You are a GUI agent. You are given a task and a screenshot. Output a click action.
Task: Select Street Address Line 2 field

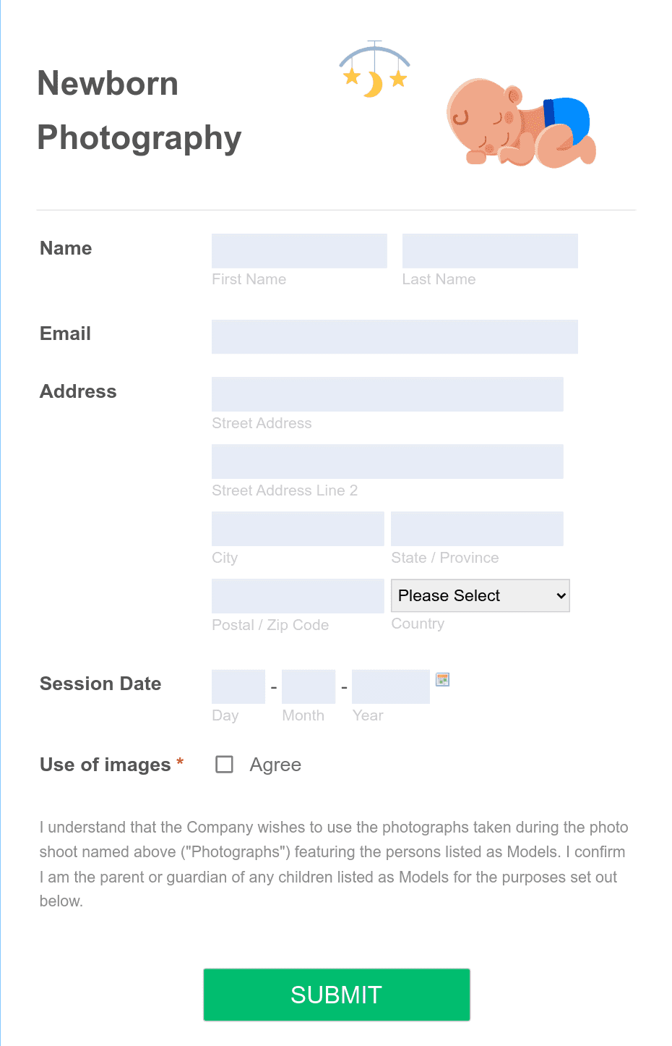[387, 462]
